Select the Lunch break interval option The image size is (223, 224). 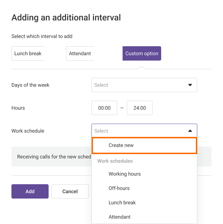tap(28, 53)
